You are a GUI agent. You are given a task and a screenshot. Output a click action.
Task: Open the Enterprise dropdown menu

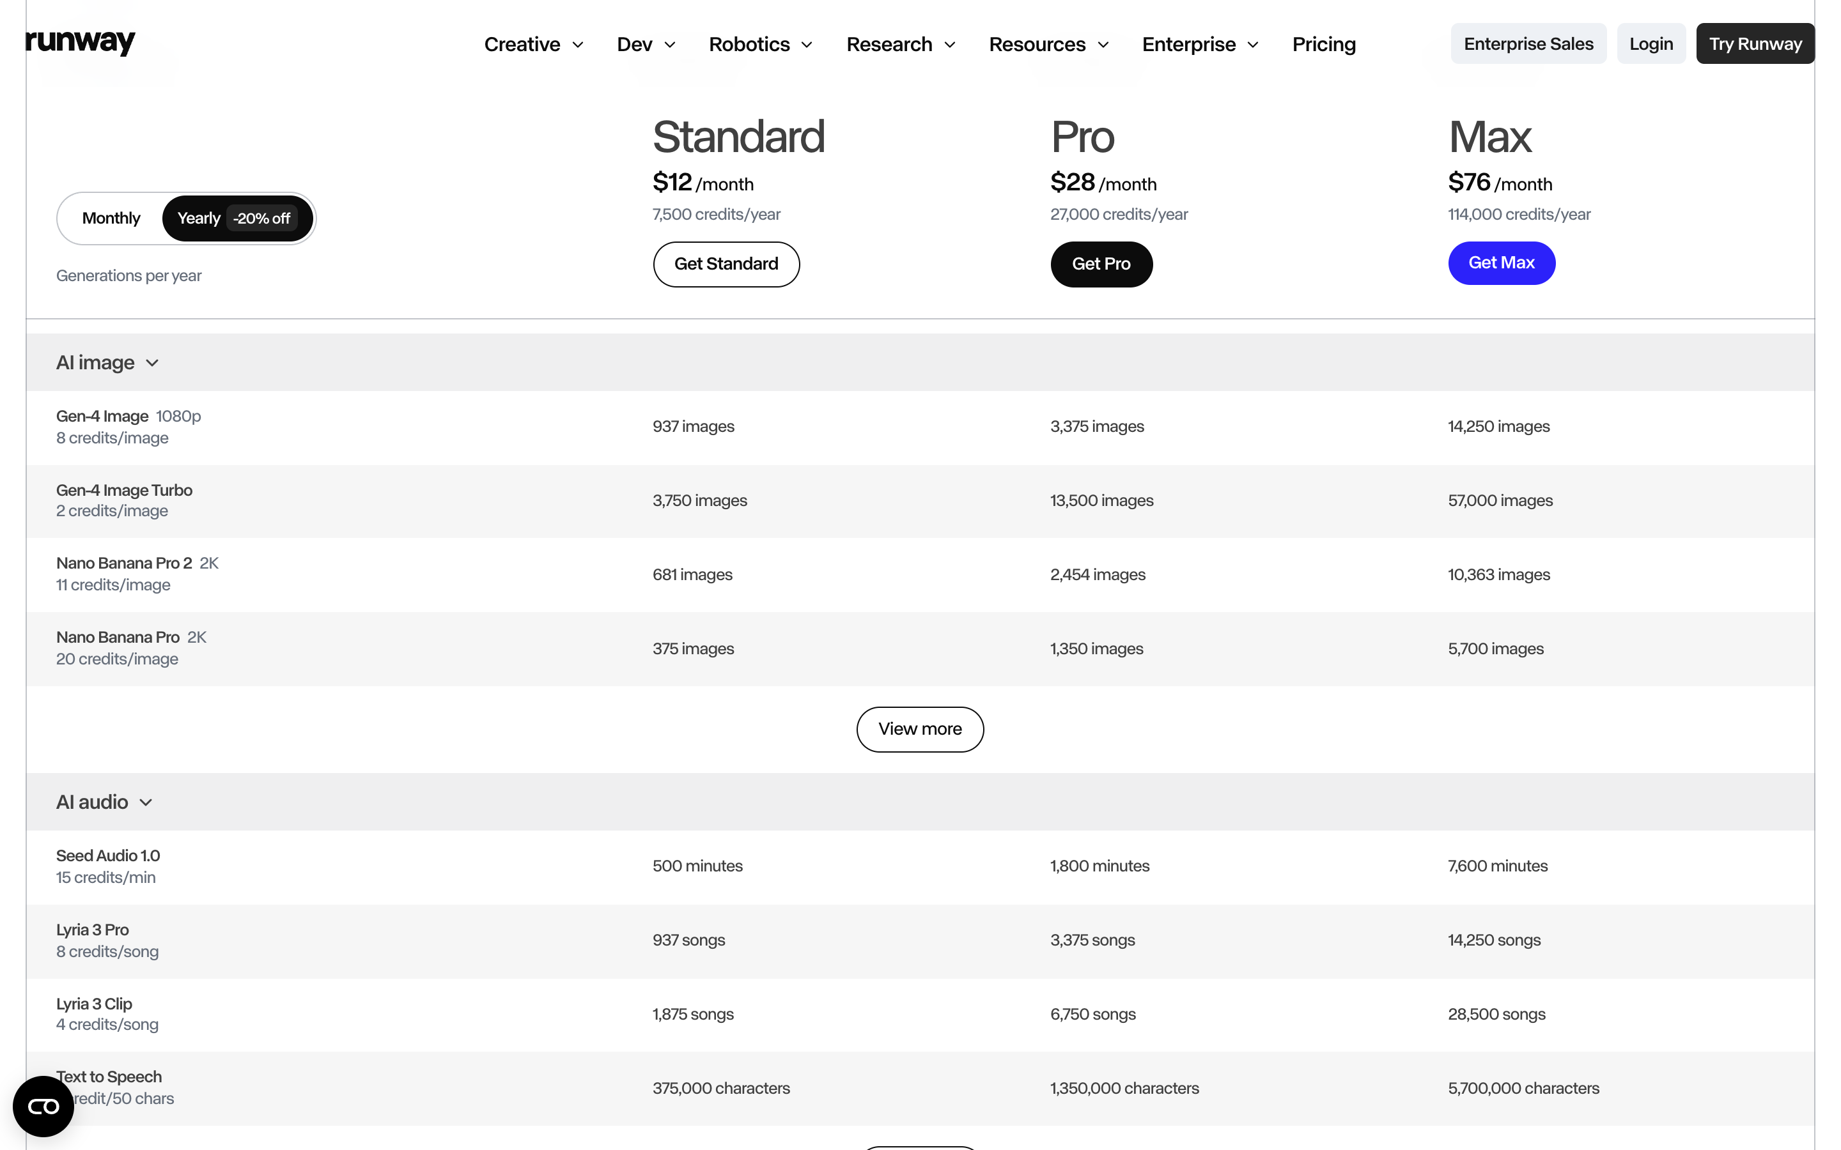tap(1200, 44)
